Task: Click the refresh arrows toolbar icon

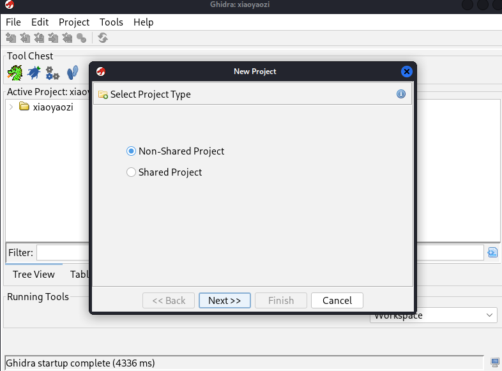Action: pyautogui.click(x=103, y=38)
